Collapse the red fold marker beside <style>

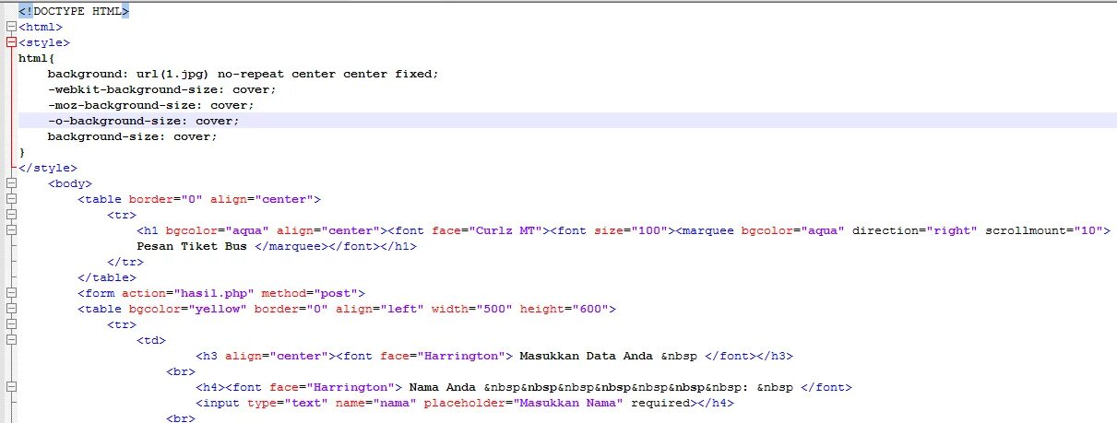(x=11, y=42)
